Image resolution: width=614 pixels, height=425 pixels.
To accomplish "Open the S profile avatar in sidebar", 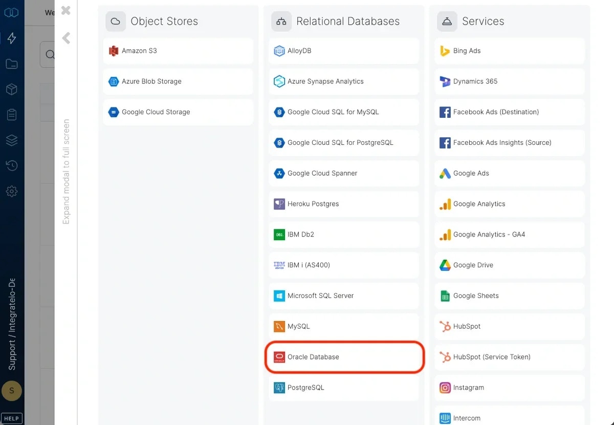I will tap(11, 391).
